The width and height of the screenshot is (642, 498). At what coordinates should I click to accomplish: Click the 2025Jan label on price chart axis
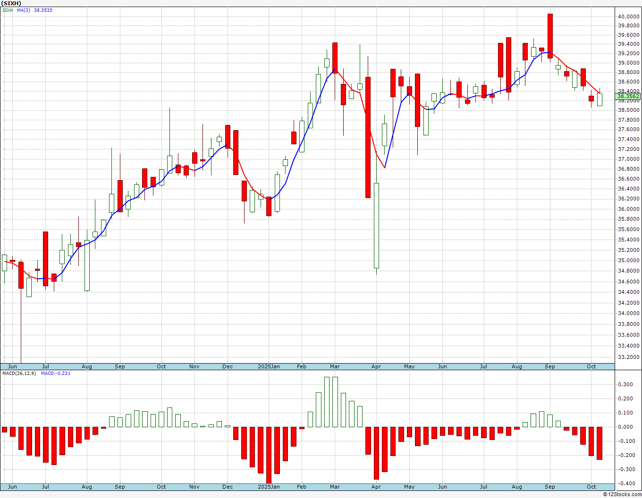[269, 366]
